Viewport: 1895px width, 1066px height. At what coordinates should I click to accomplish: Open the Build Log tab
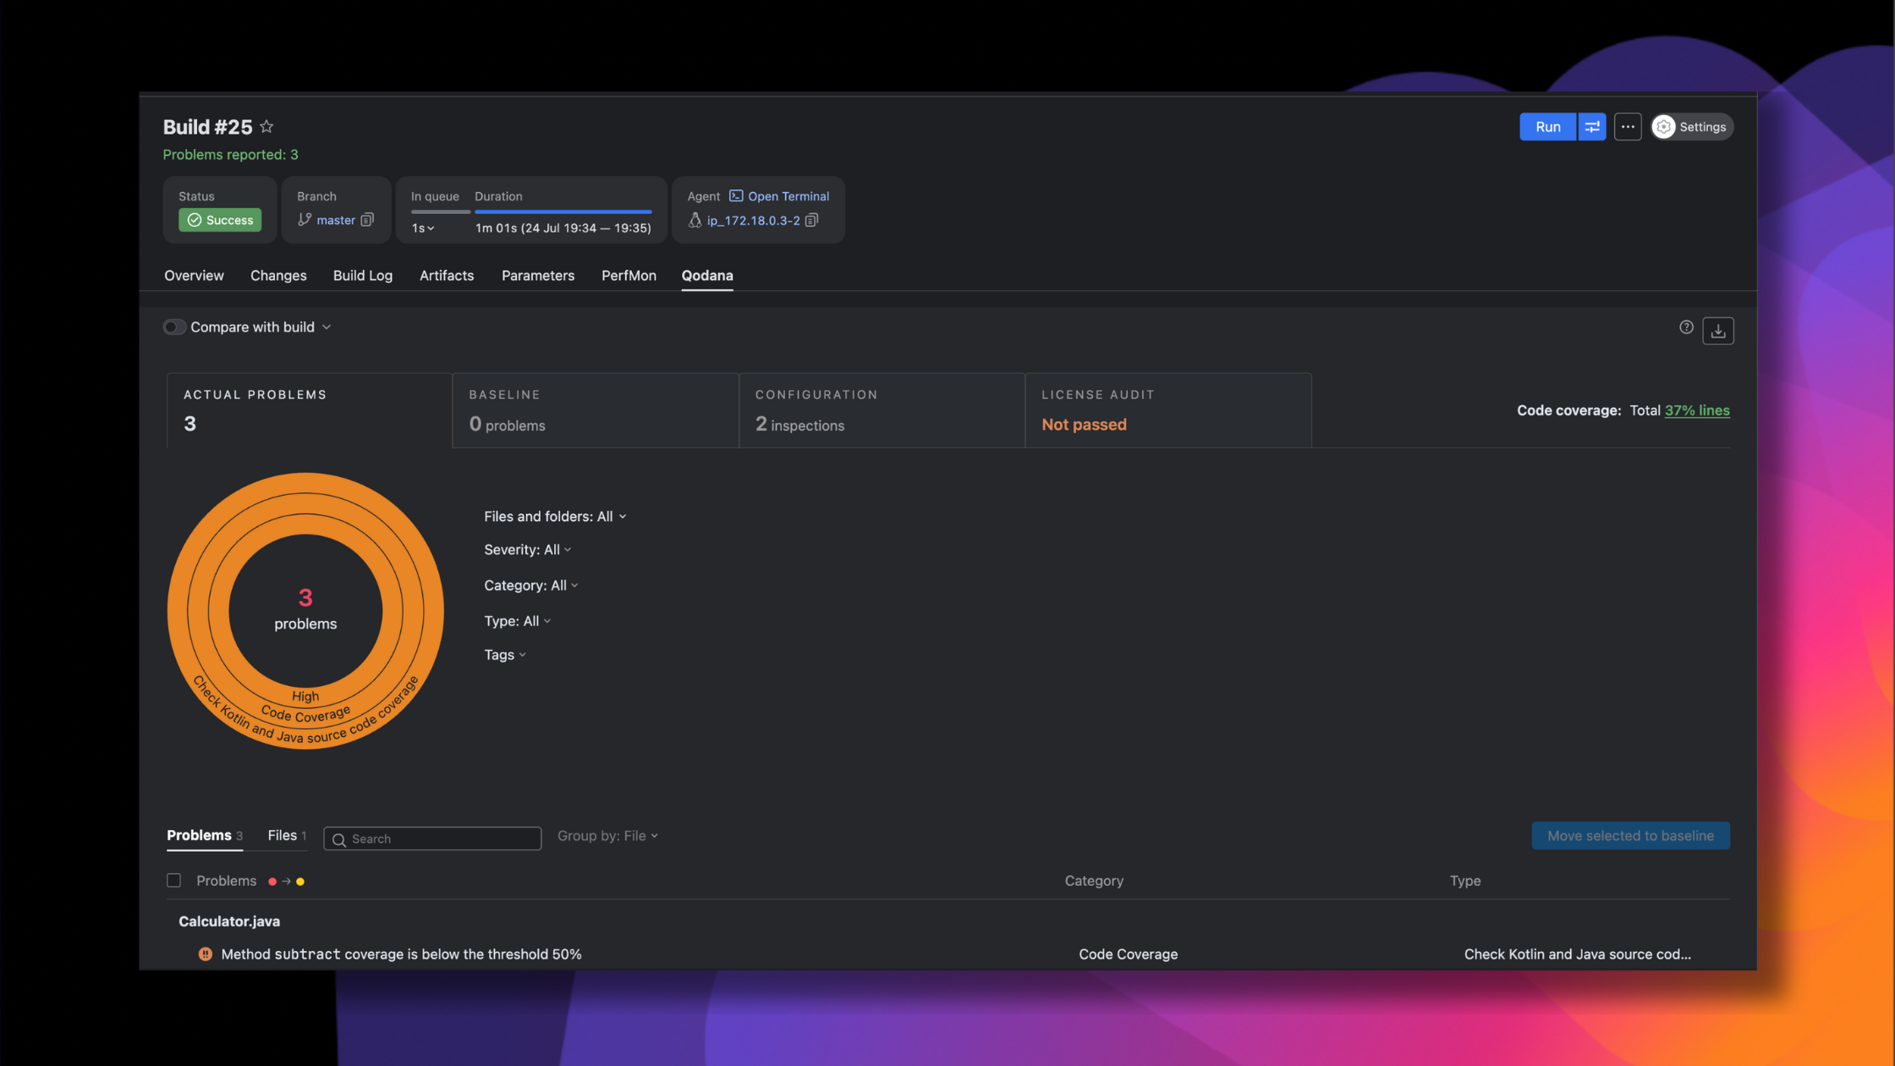coord(363,276)
